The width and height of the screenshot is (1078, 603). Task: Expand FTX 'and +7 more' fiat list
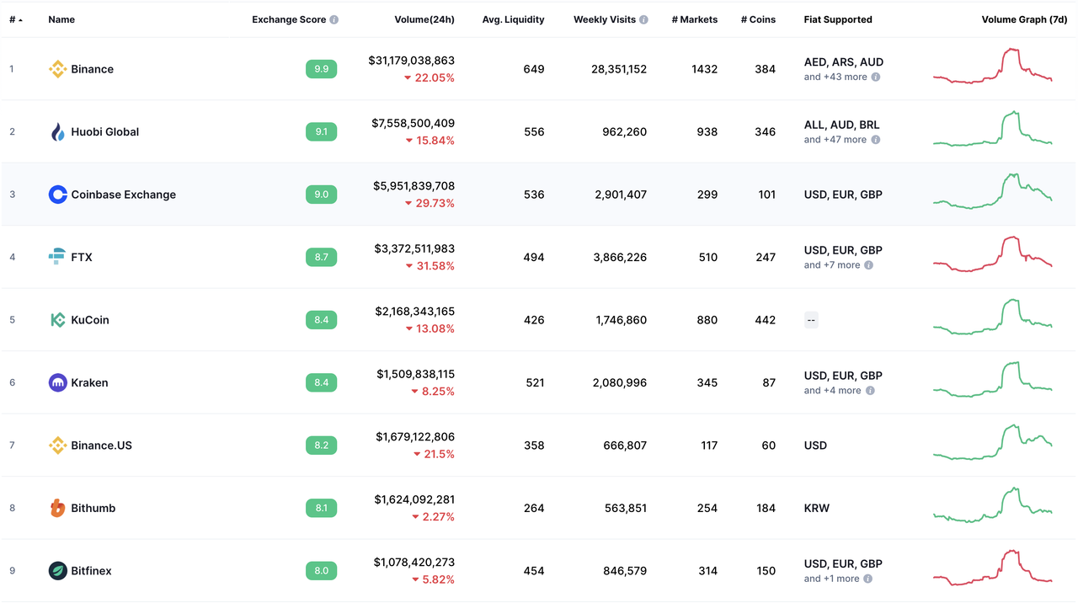[832, 265]
